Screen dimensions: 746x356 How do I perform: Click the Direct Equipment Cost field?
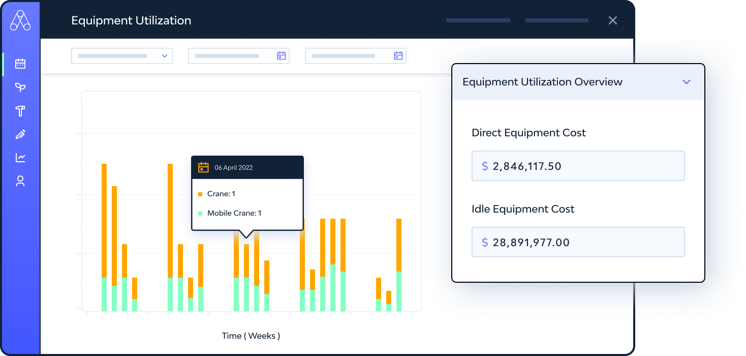click(x=578, y=166)
